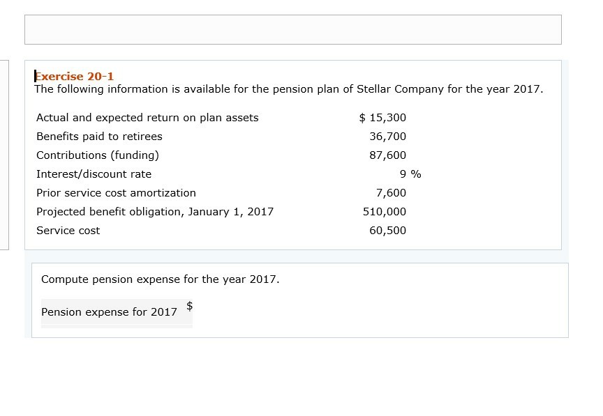This screenshot has width=603, height=416.
Task: Click the 36,700 amount
Action: 387,137
